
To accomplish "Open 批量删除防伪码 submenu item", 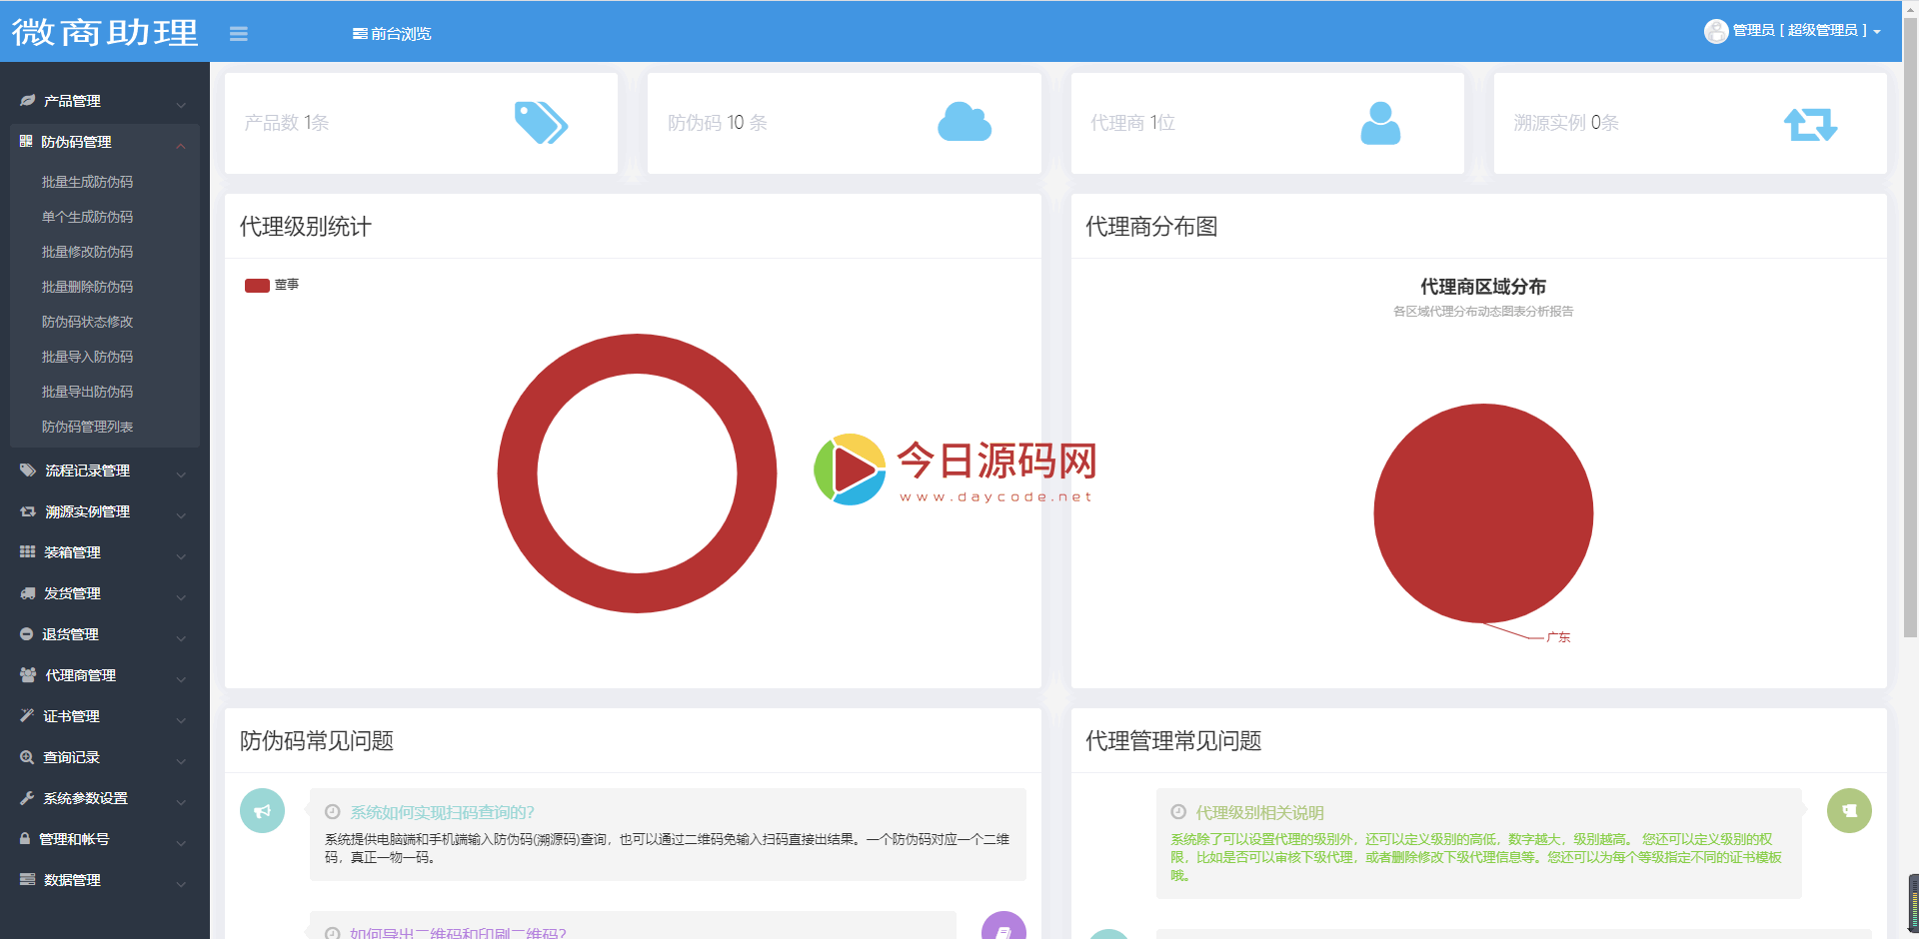I will pyautogui.click(x=87, y=287).
